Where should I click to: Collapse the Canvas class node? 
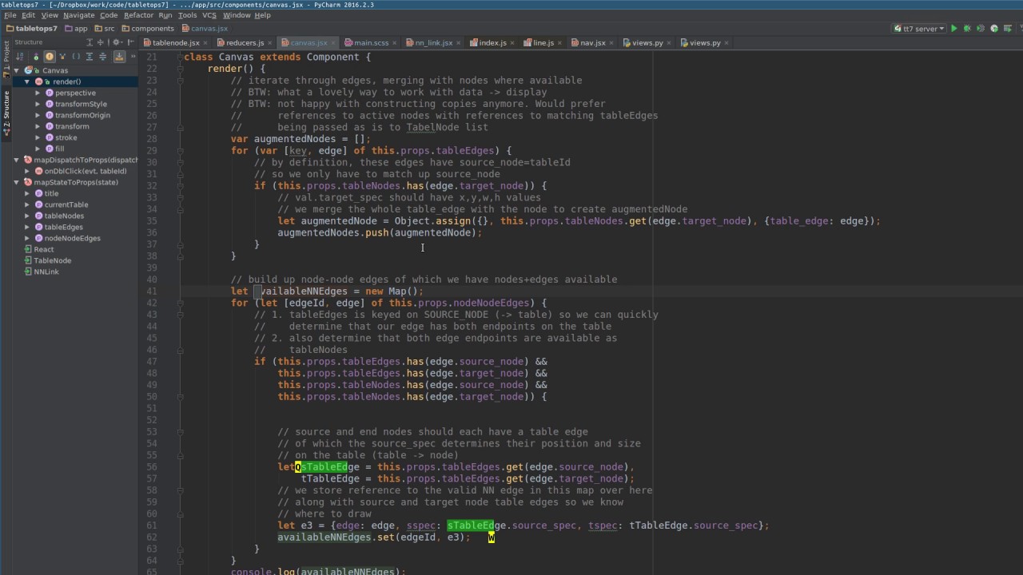(16, 70)
